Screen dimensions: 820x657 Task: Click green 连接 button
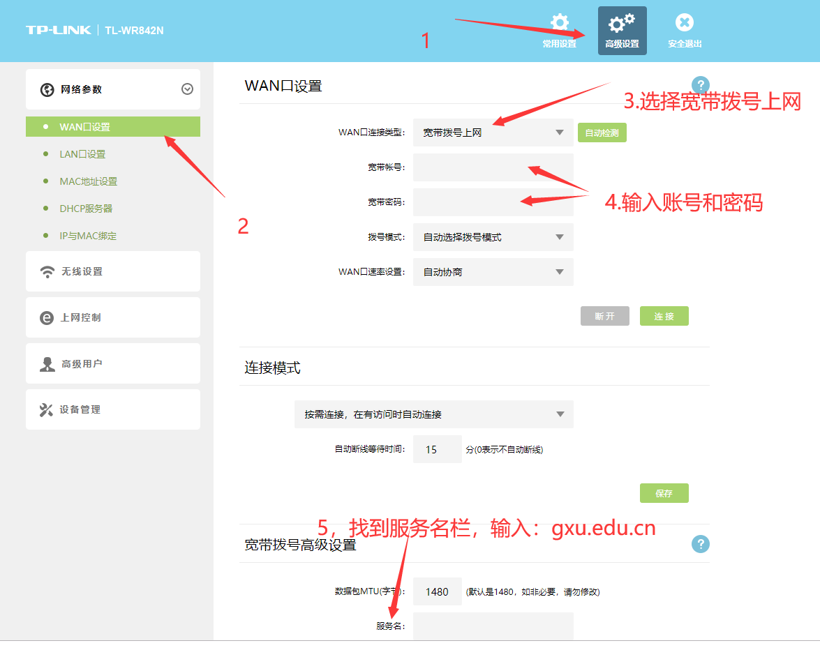click(664, 316)
